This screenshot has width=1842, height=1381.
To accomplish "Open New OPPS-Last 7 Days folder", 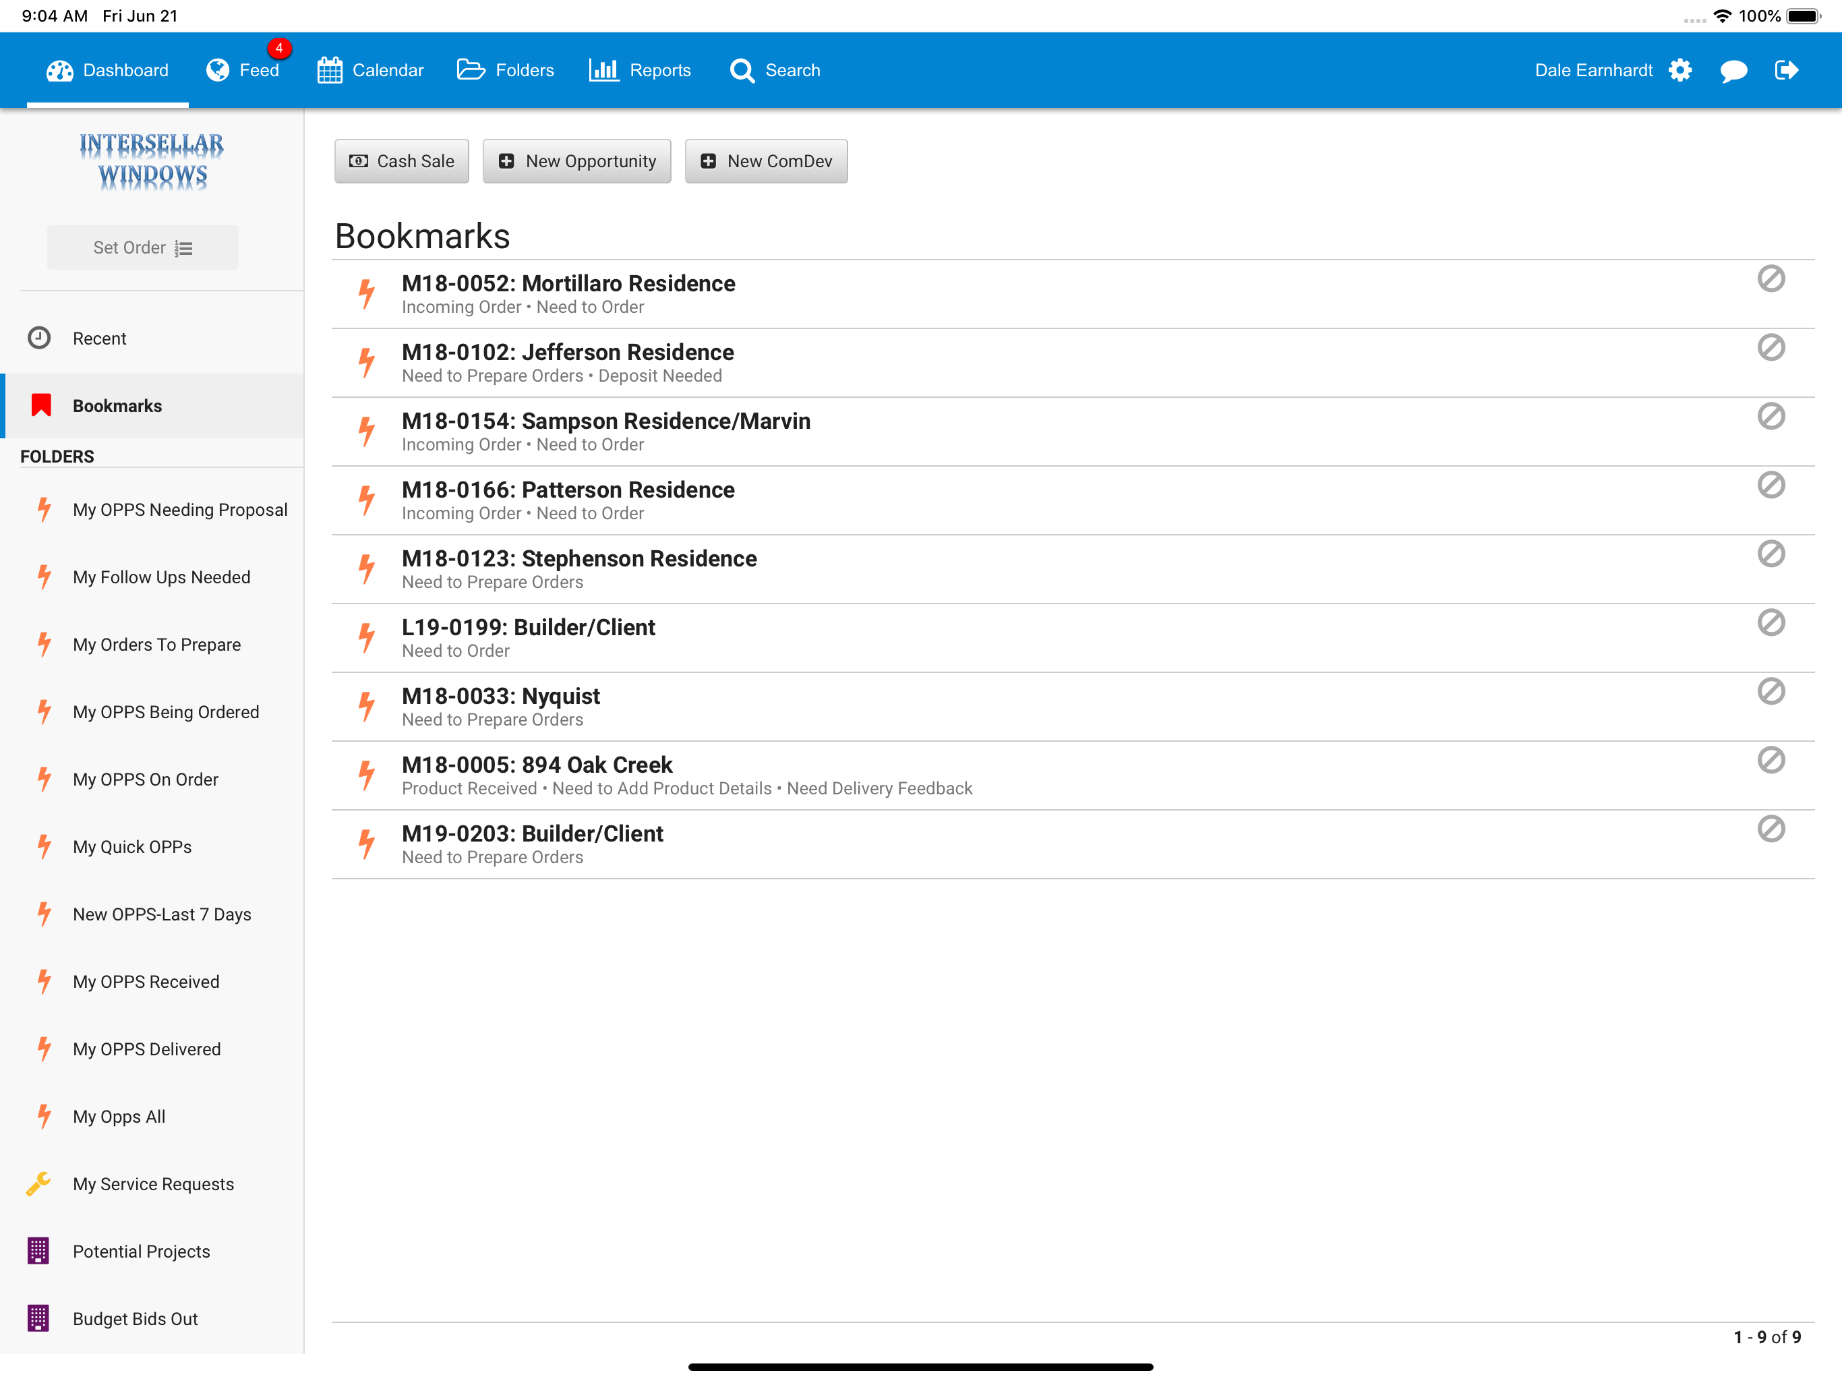I will click(152, 914).
